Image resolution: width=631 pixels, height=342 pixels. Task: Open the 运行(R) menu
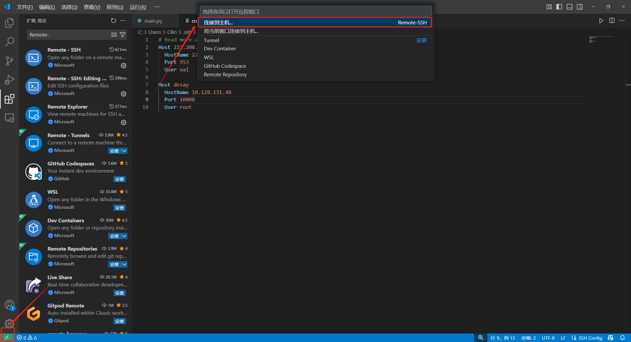[138, 7]
